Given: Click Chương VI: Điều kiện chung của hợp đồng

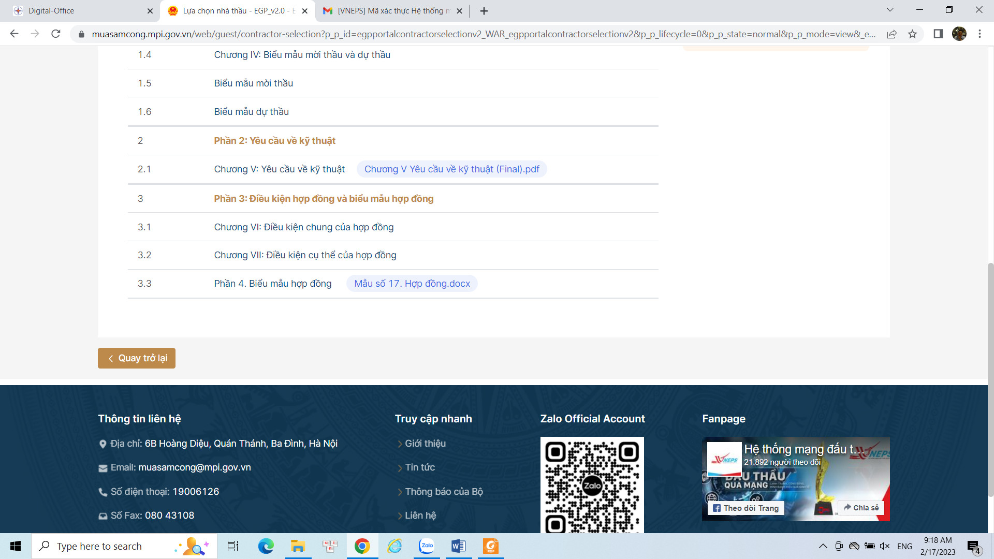Looking at the screenshot, I should click(304, 227).
